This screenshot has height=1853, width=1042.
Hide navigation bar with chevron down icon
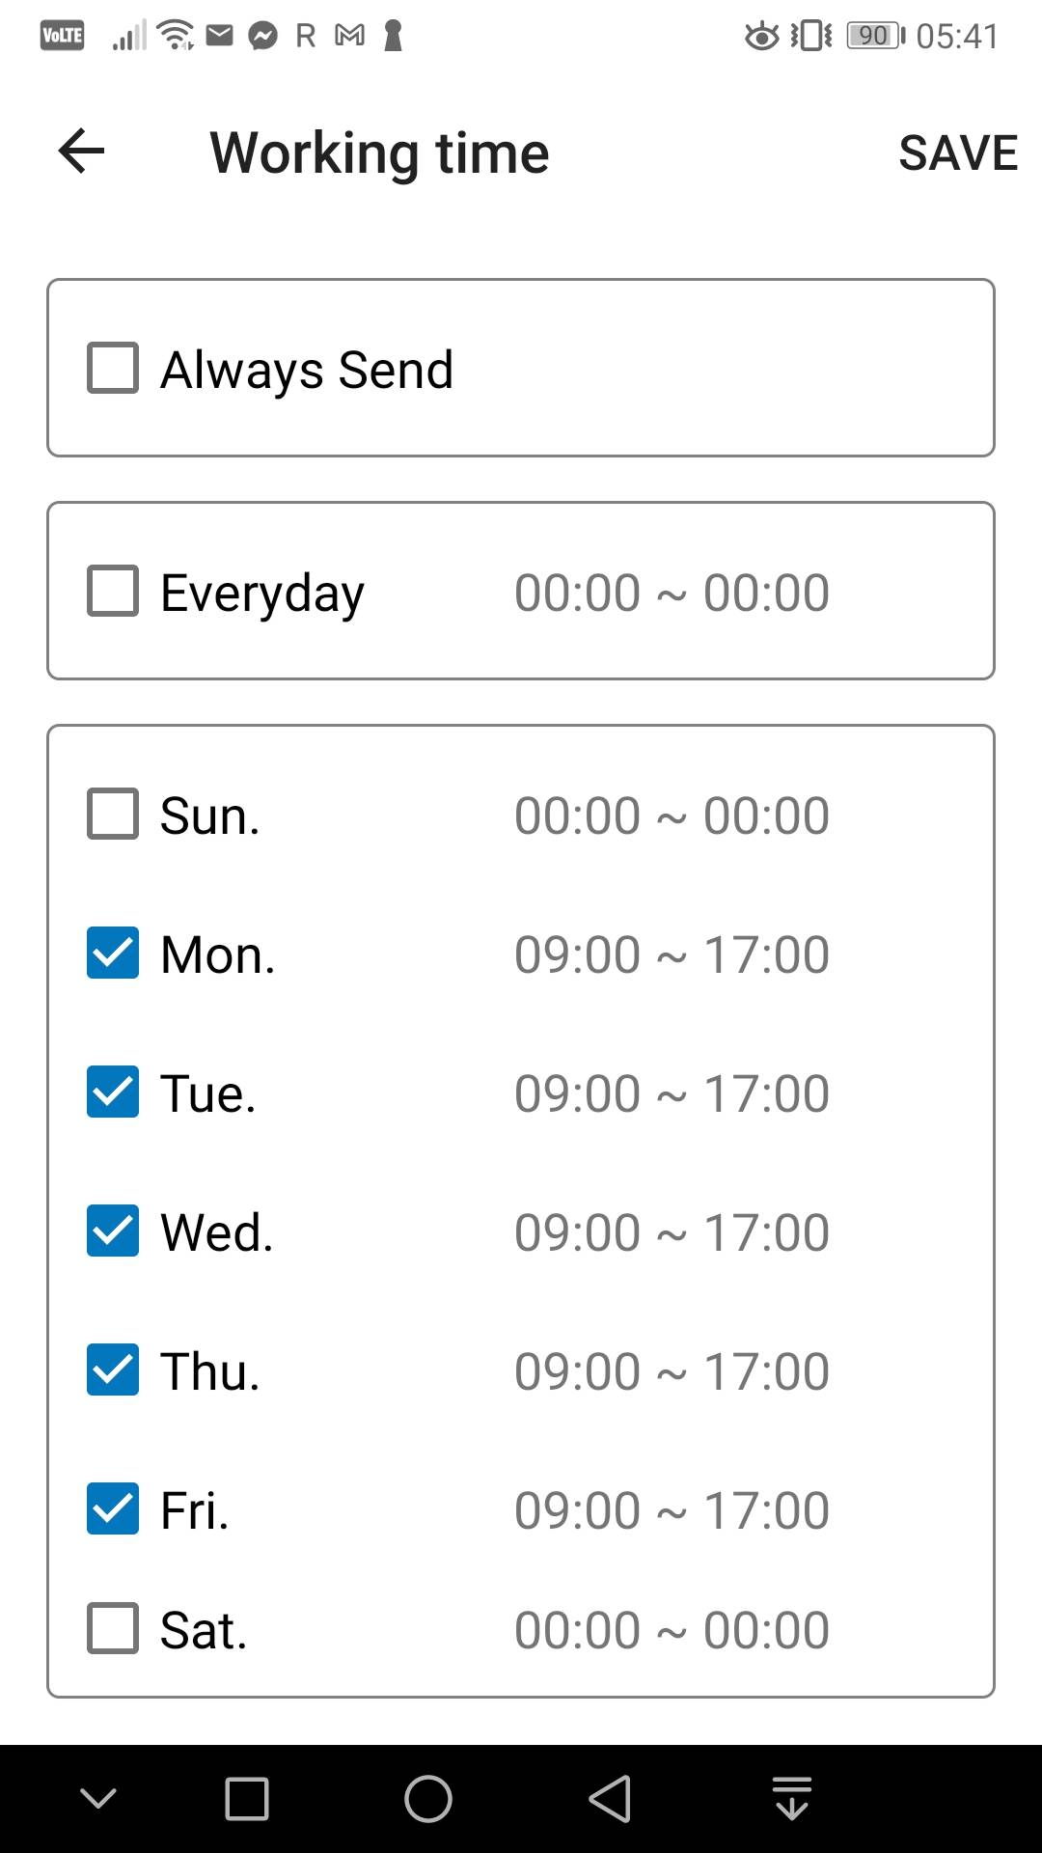click(98, 1798)
